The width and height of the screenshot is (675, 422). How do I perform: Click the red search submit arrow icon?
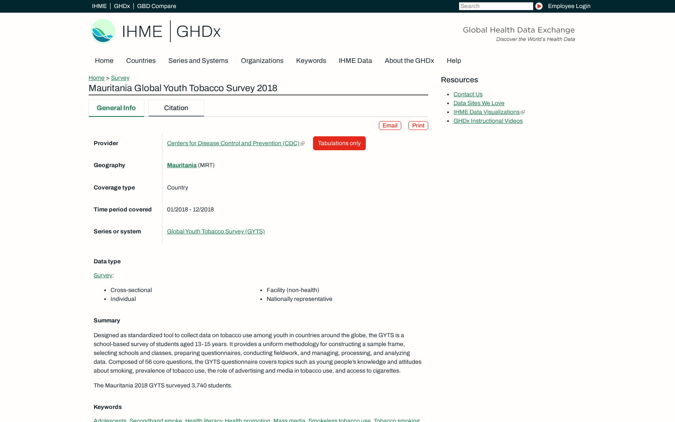[539, 6]
